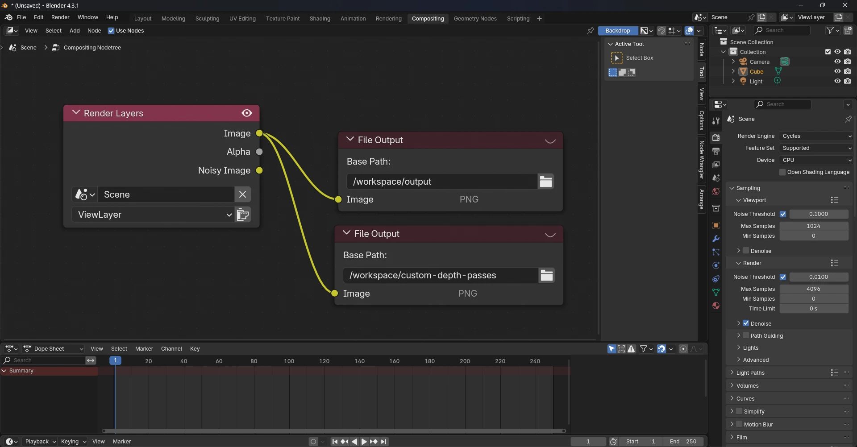Viewport: 857px width, 447px height.
Task: Open the Render properties tab
Action: 716,137
